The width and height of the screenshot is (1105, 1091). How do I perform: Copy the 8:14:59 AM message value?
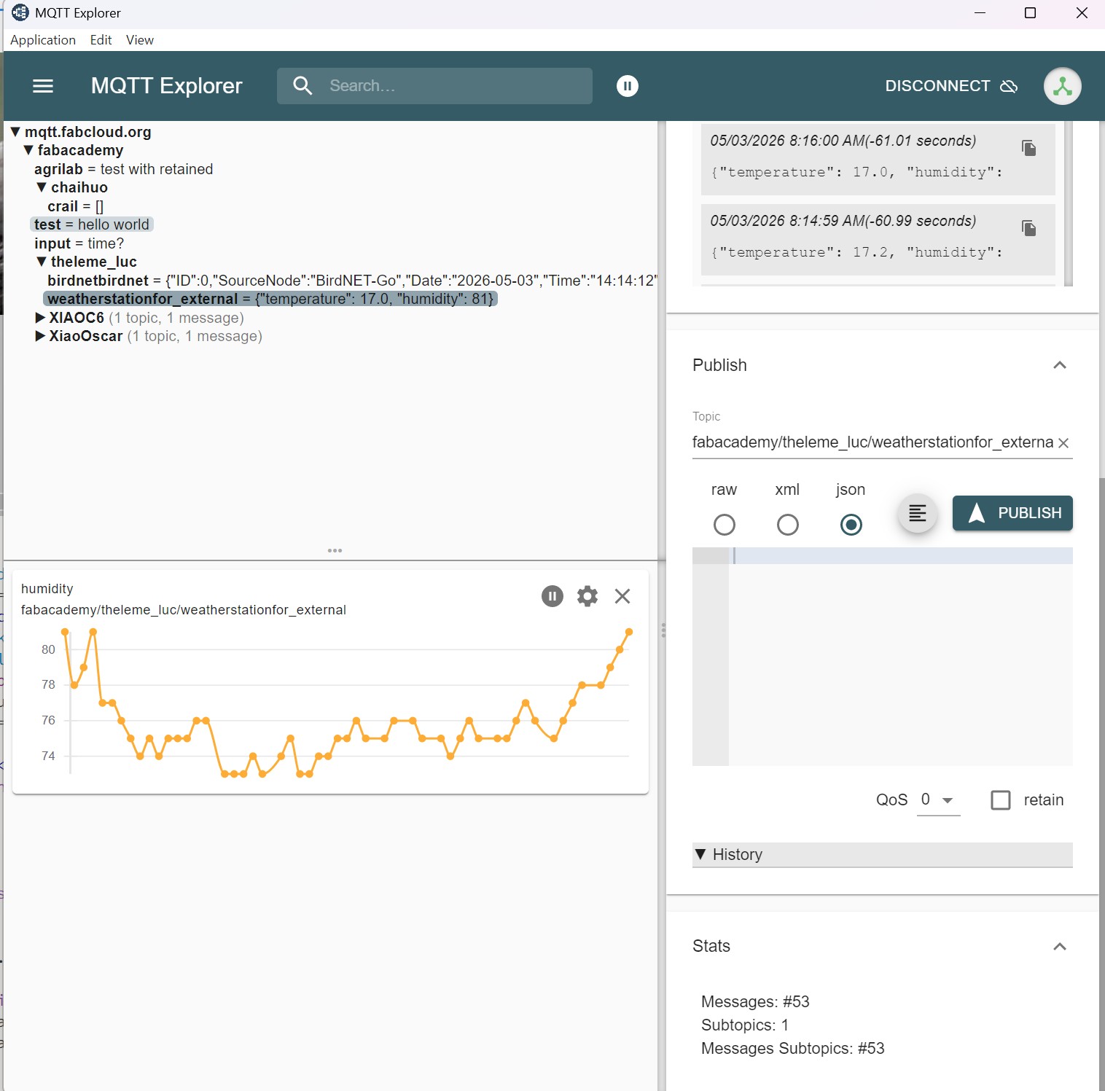coord(1028,228)
